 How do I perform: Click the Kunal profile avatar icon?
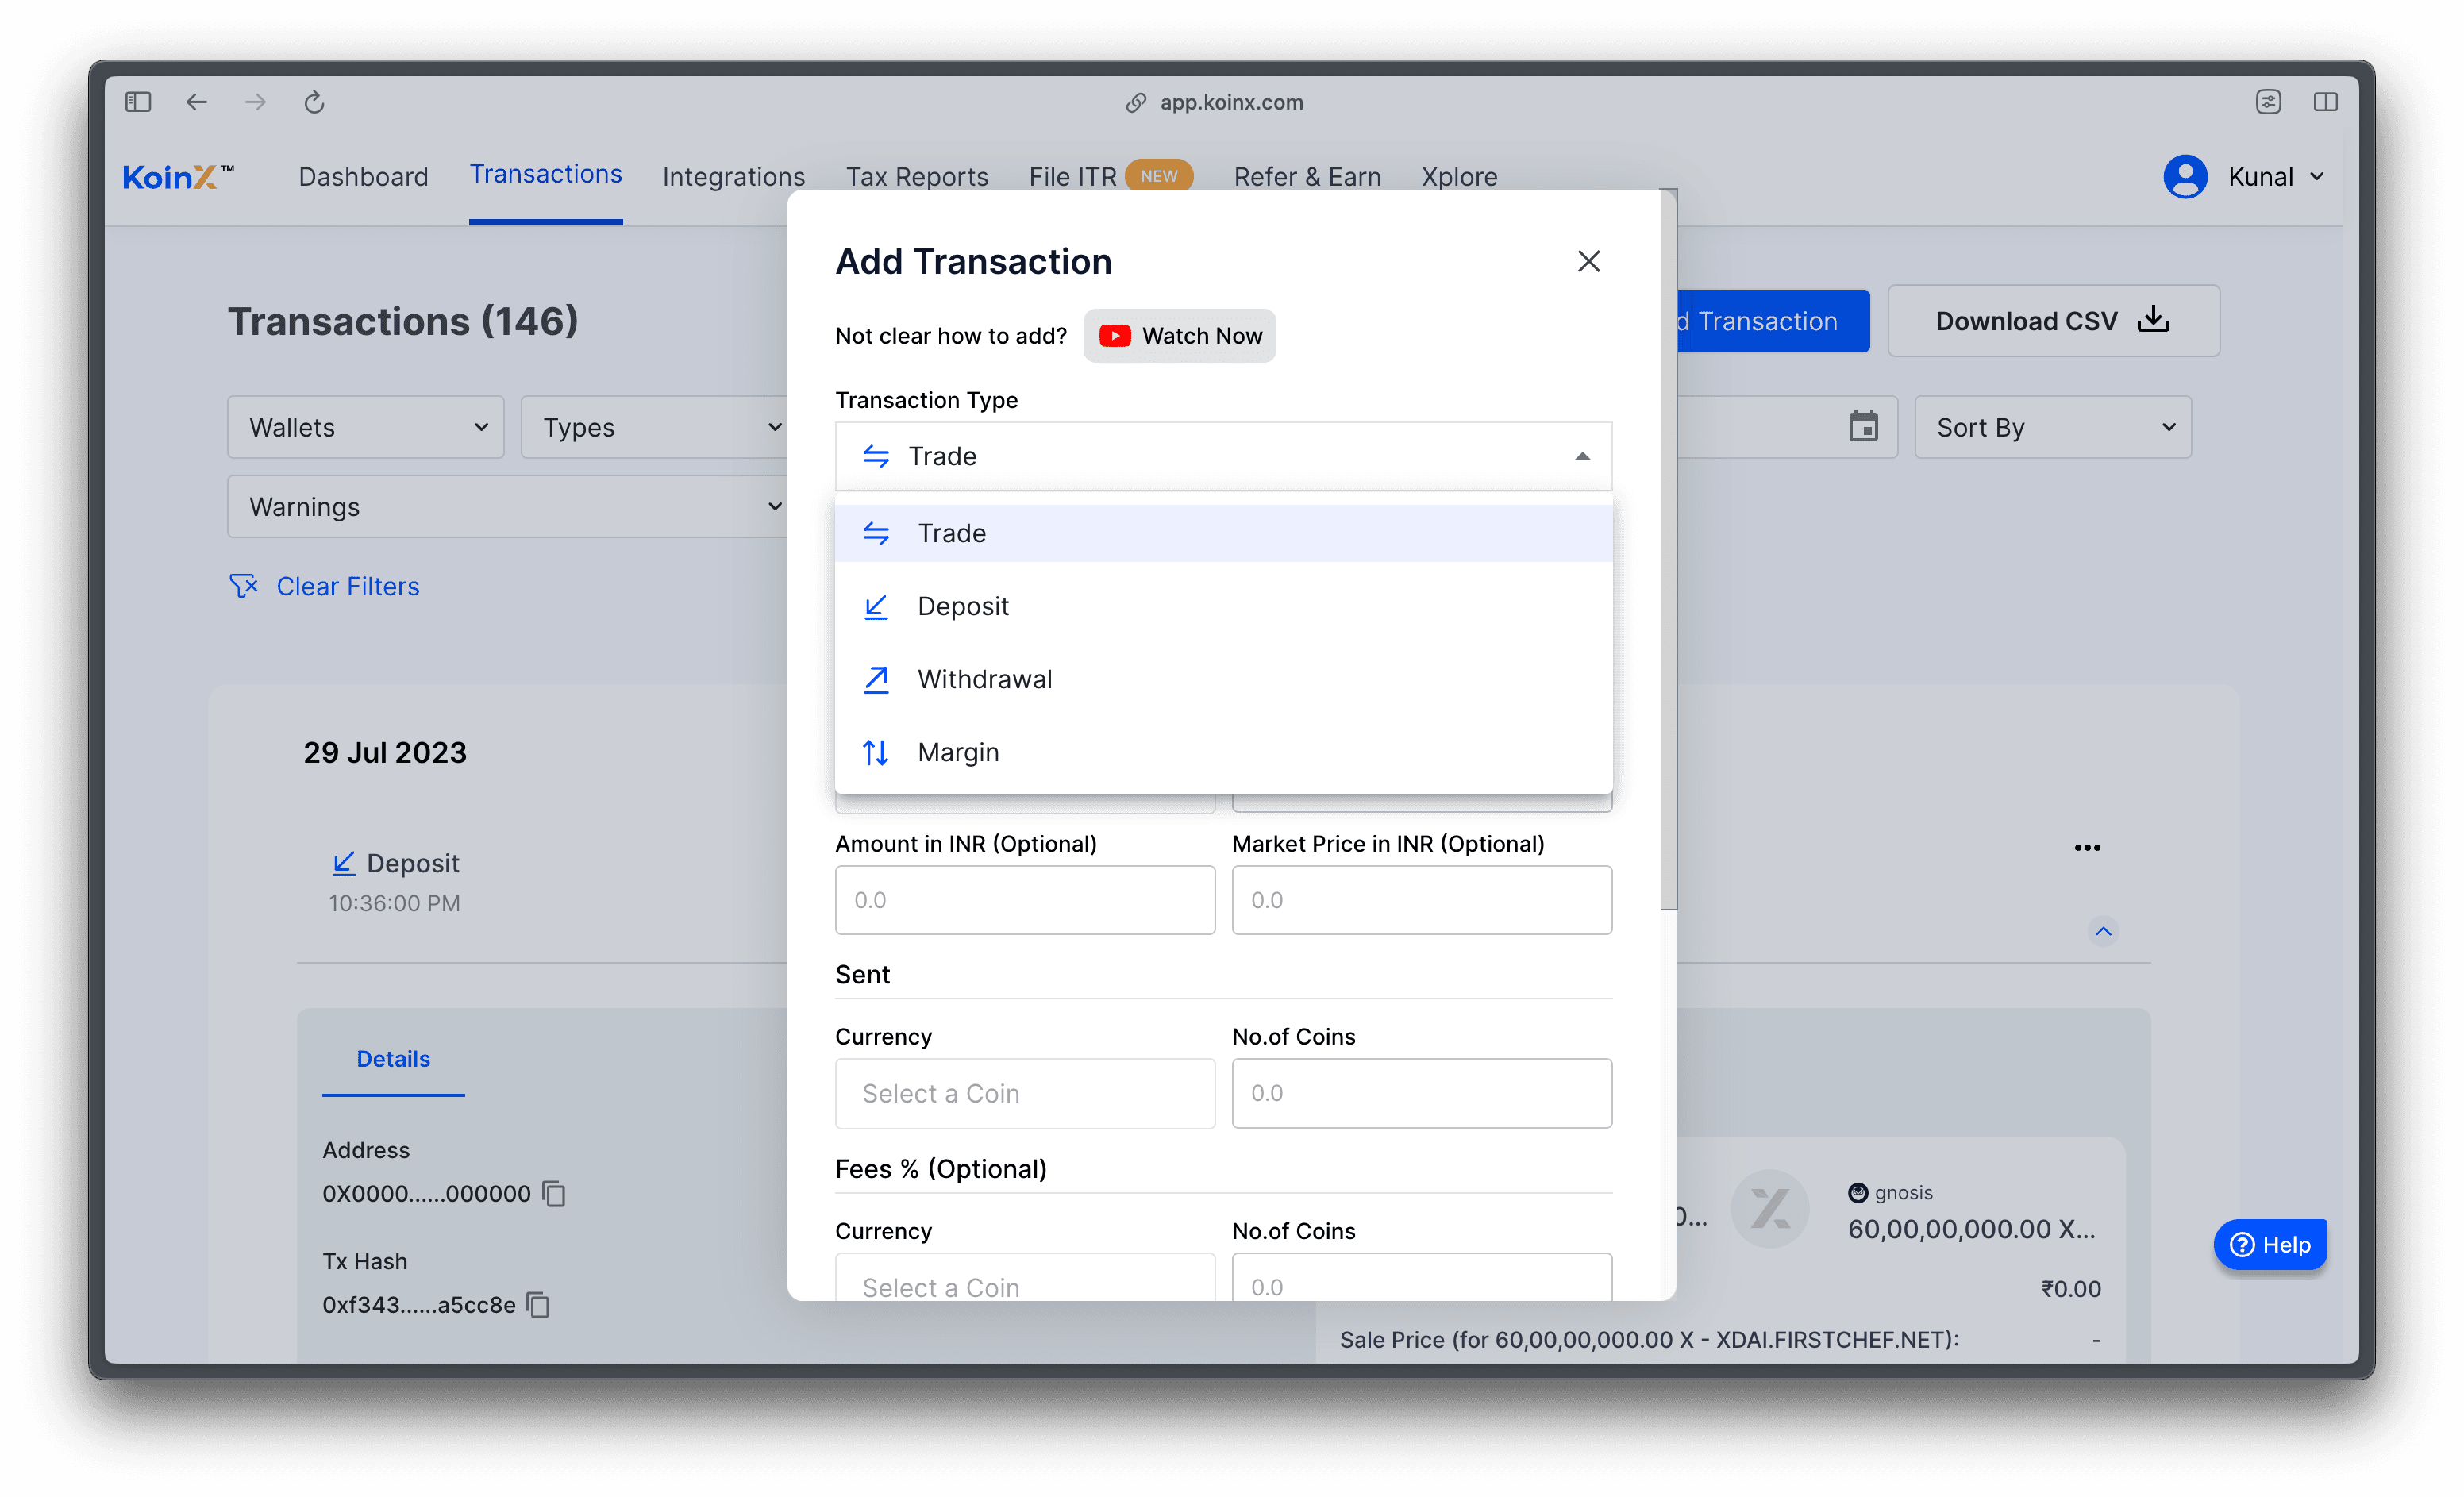click(2185, 177)
